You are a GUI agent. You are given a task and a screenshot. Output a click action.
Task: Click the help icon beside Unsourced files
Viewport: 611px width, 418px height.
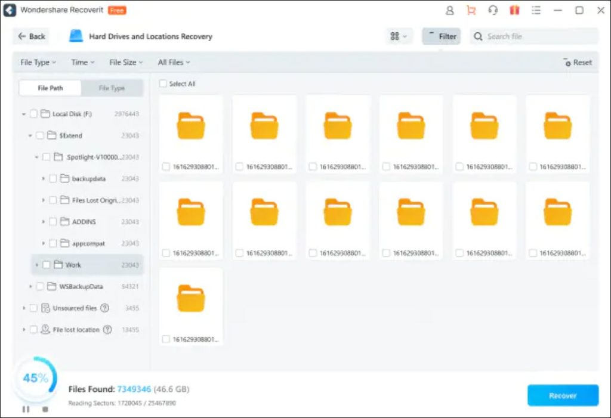pos(105,308)
